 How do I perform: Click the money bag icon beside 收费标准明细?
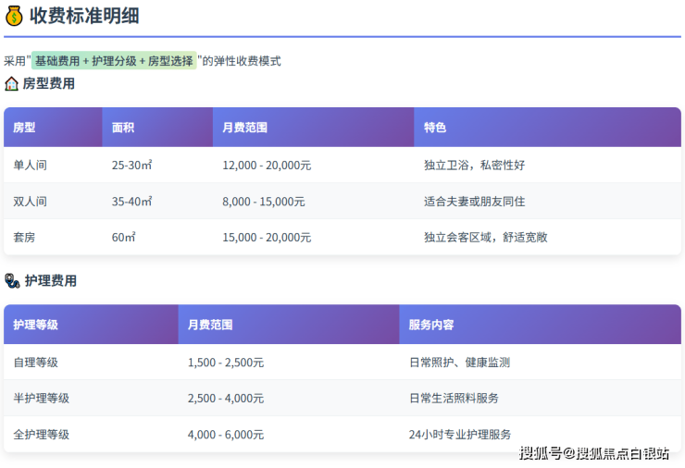[14, 15]
